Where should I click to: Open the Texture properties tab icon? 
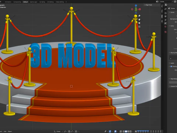pos(166,32)
